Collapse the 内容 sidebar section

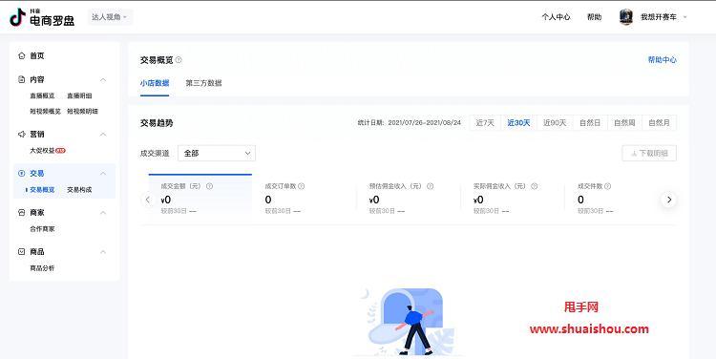pyautogui.click(x=103, y=79)
